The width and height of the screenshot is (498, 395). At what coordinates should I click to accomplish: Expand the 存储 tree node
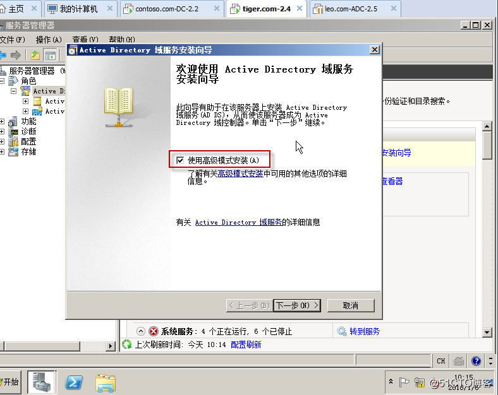(x=2, y=152)
